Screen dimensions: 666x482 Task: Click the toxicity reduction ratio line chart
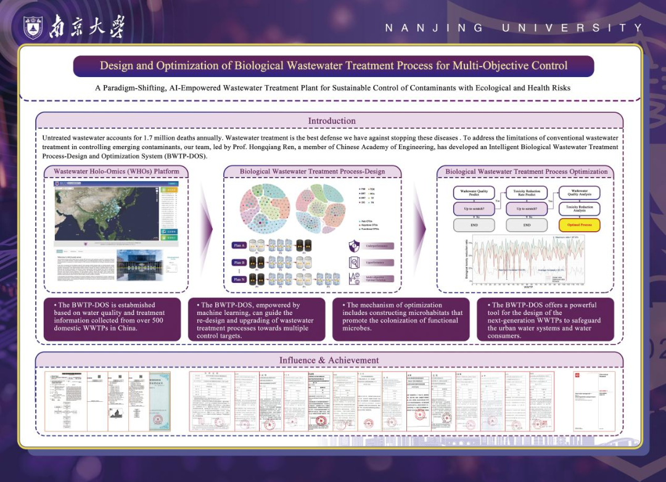pos(525,261)
